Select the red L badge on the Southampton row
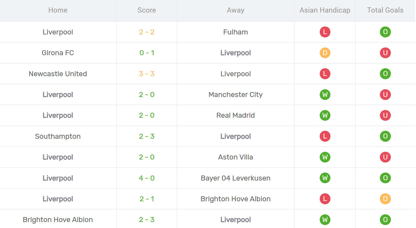The height and width of the screenshot is (228, 416). pyautogui.click(x=325, y=136)
